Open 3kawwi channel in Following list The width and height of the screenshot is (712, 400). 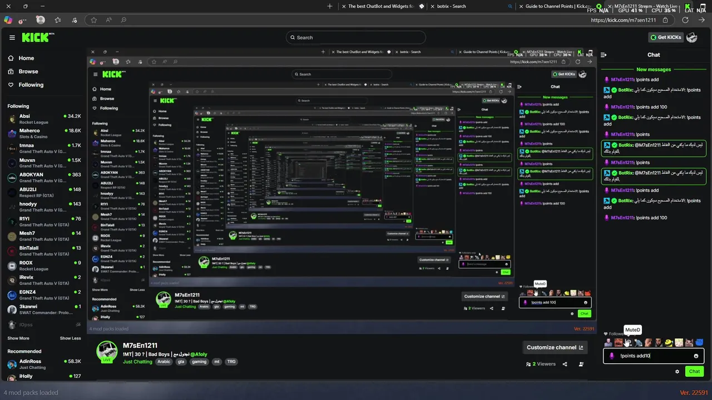click(43, 309)
